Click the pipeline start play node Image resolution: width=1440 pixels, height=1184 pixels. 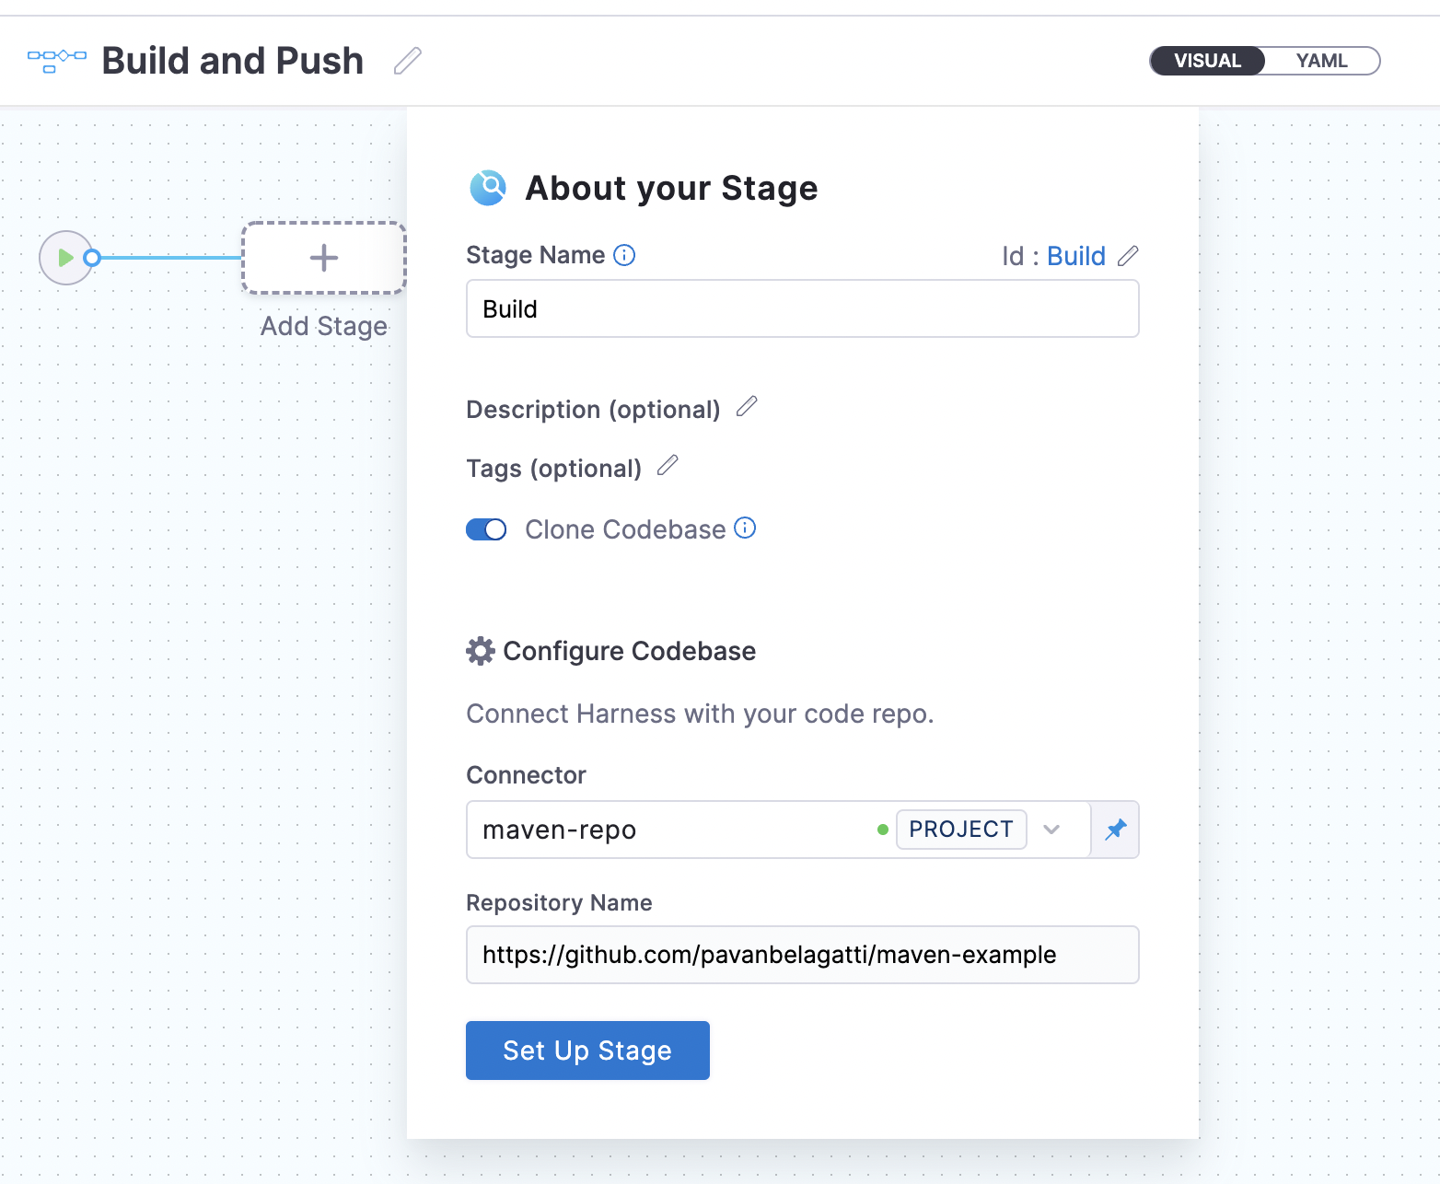point(65,258)
